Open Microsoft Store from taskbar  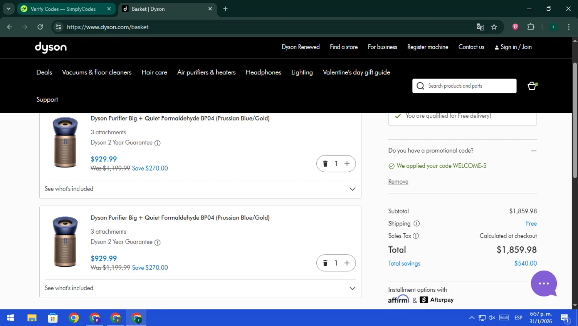pos(52,318)
